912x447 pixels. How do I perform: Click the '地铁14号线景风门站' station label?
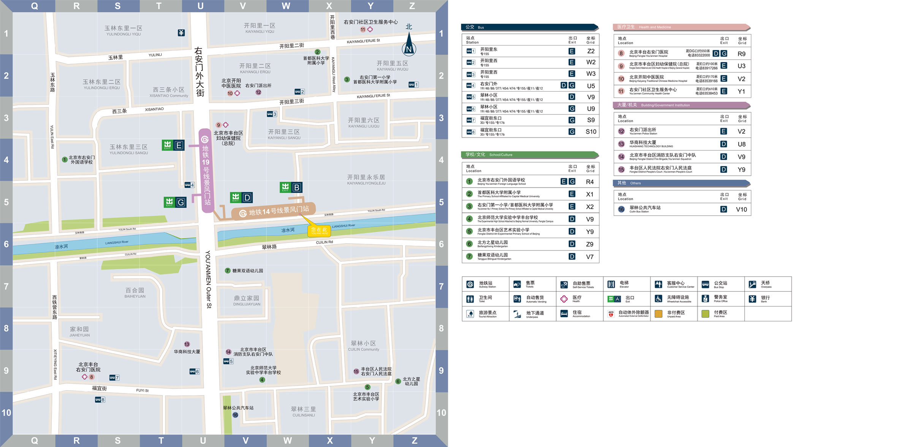coord(274,211)
